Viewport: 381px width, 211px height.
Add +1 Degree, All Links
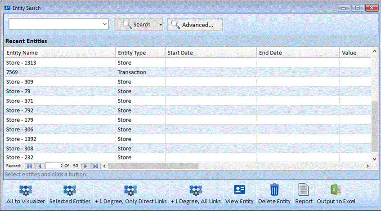(196, 194)
